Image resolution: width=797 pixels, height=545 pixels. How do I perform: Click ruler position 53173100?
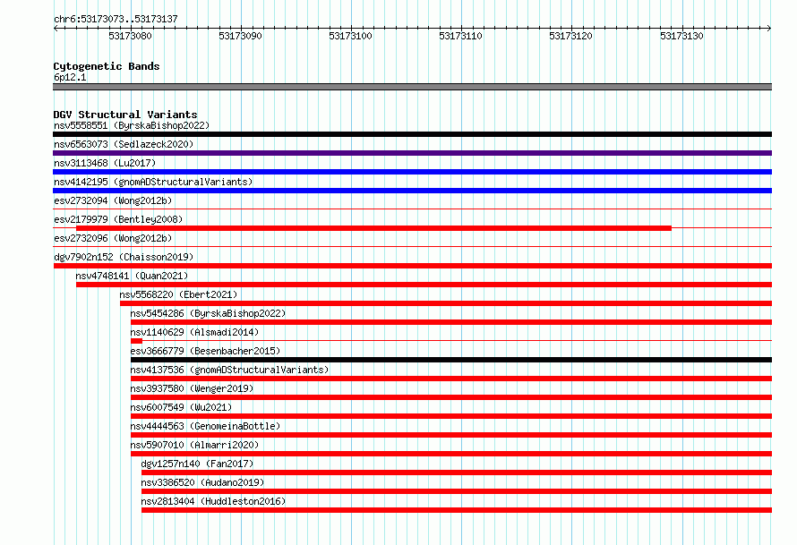pyautogui.click(x=351, y=36)
